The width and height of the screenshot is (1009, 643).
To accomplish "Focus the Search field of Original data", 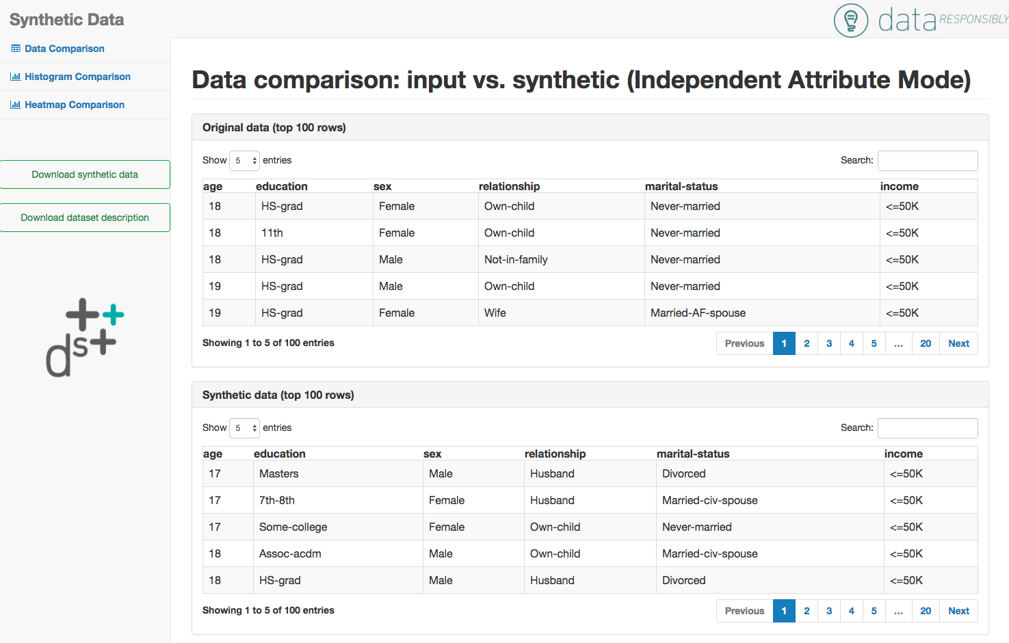I will [928, 161].
